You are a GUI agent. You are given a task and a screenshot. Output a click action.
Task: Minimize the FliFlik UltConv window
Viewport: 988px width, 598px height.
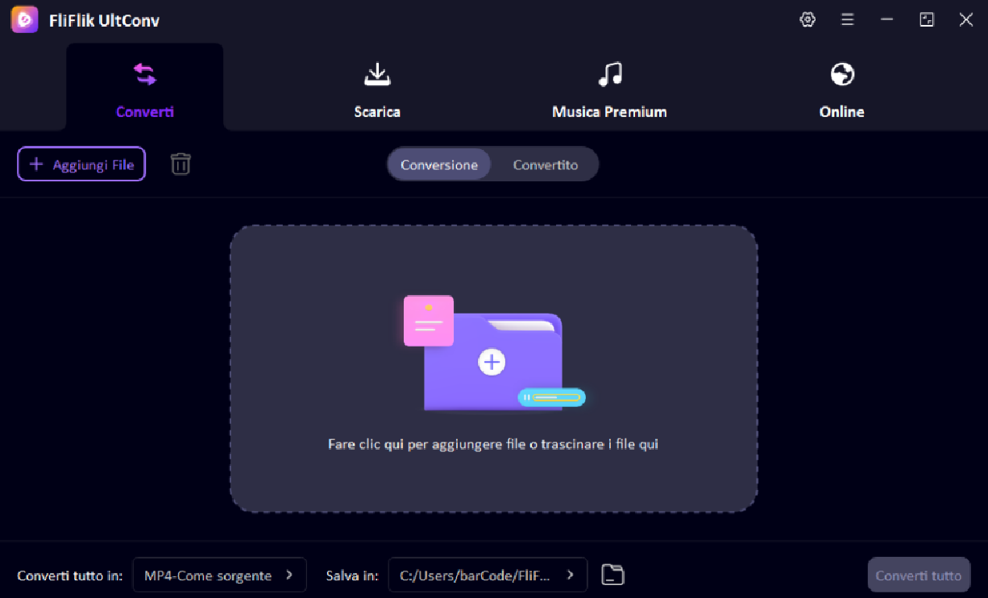(886, 20)
